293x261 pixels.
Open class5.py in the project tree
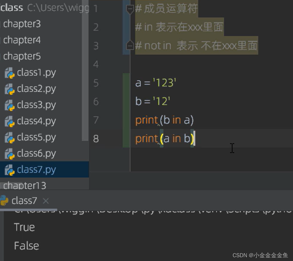(37, 138)
